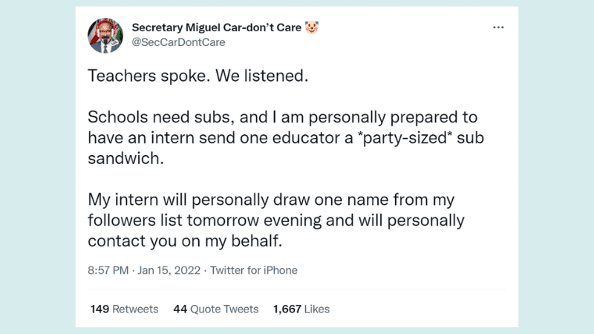
Task: Open the three-dot more options menu
Action: 498,27
